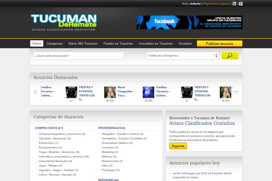Viewport: 272px width, 181px height.
Task: Open the RSS feed icon
Action: click(x=234, y=4)
